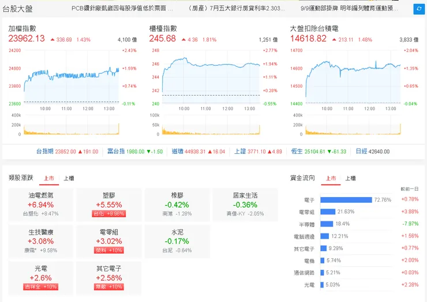427x302 pixels.
Task: Select 上市 tab under 資金流向
Action: 331,179
